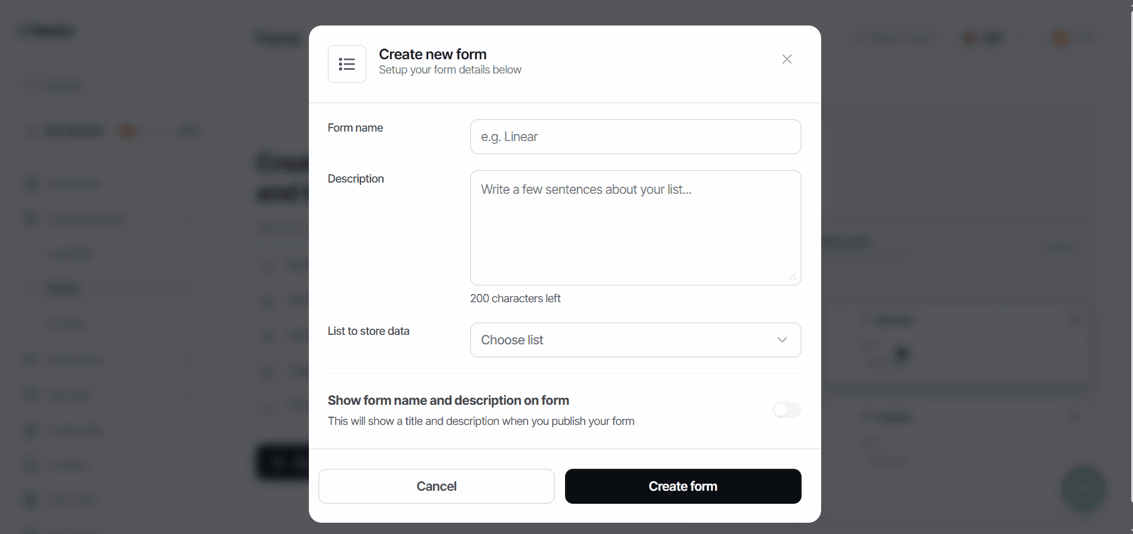The width and height of the screenshot is (1133, 534).
Task: Click the Cancel button
Action: coord(436,487)
